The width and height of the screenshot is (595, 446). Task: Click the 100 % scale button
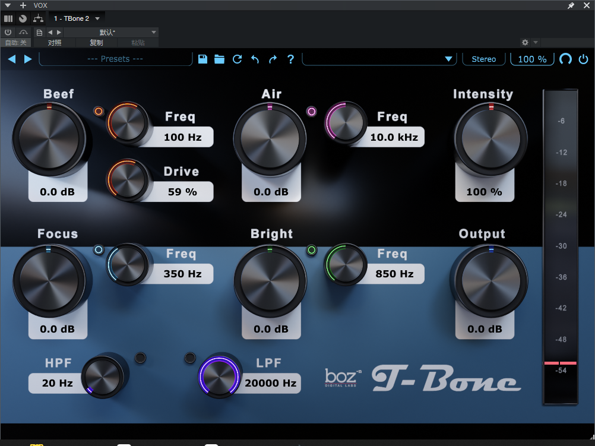(x=533, y=59)
